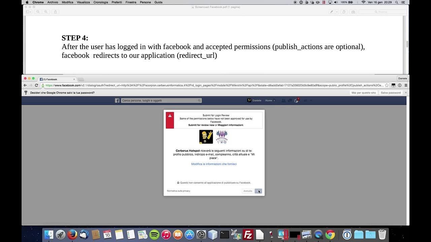Click the Share button in Preview toolbar
Image resolution: width=431 pixels, height=242 pixels.
tap(56, 12)
